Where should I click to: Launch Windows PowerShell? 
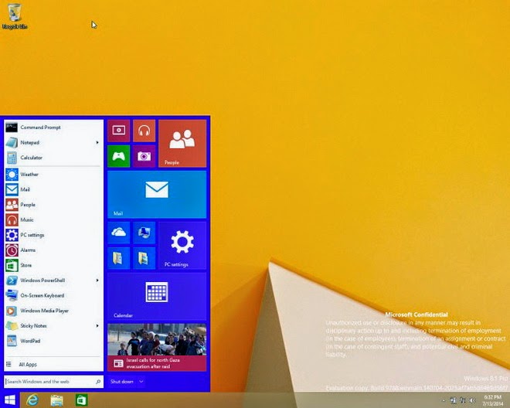coord(53,280)
